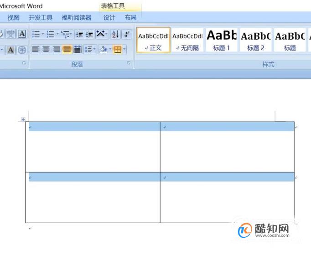Toggle show paragraph marks icon
The image size is (311, 255).
126,34
